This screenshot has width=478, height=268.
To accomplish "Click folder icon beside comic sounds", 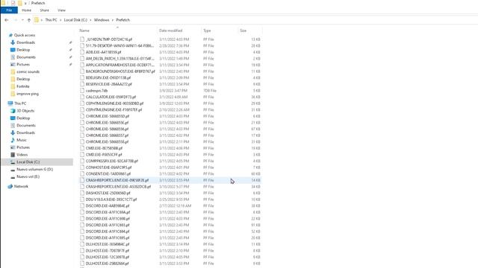I will [13, 72].
